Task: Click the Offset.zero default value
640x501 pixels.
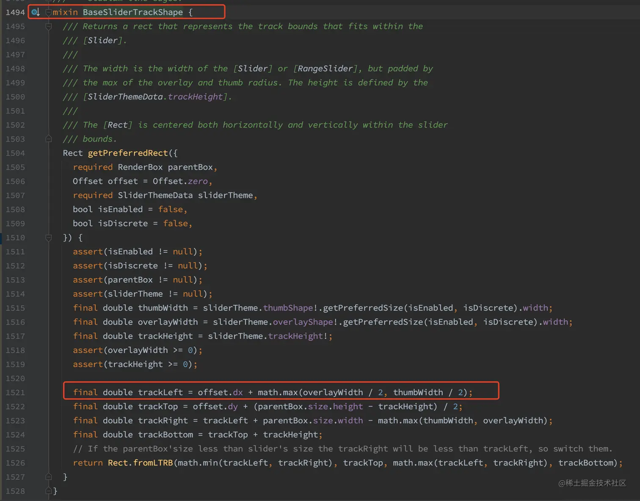Action: click(180, 181)
